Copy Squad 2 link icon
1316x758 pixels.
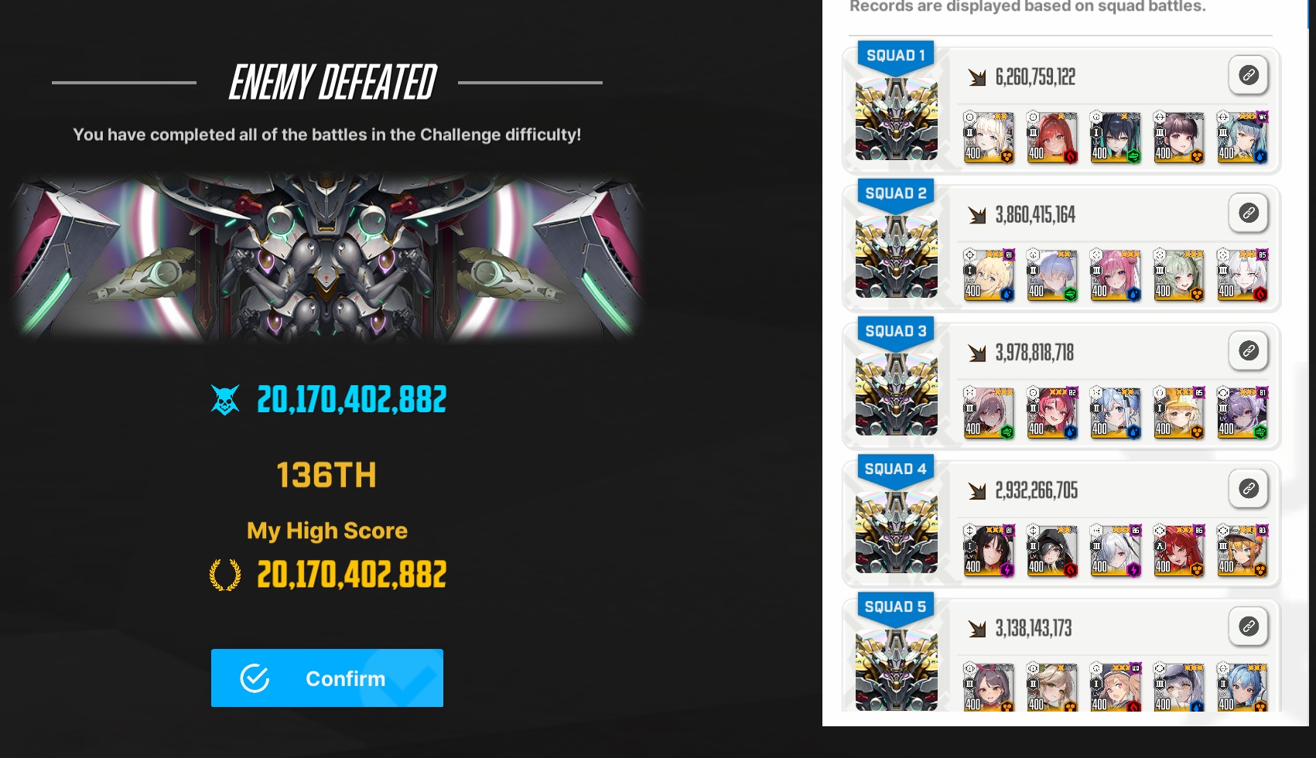tap(1248, 213)
